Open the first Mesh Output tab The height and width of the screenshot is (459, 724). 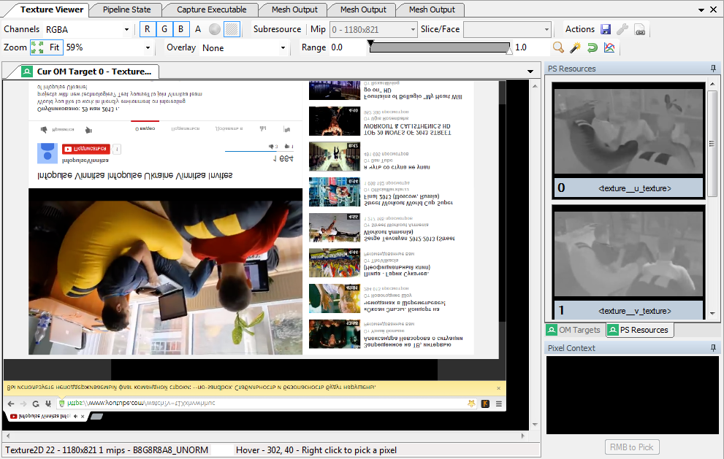click(x=294, y=9)
